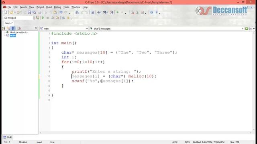Image resolution: width=257 pixels, height=144 pixels.
Task: Open the Build menu
Action: [49, 7]
